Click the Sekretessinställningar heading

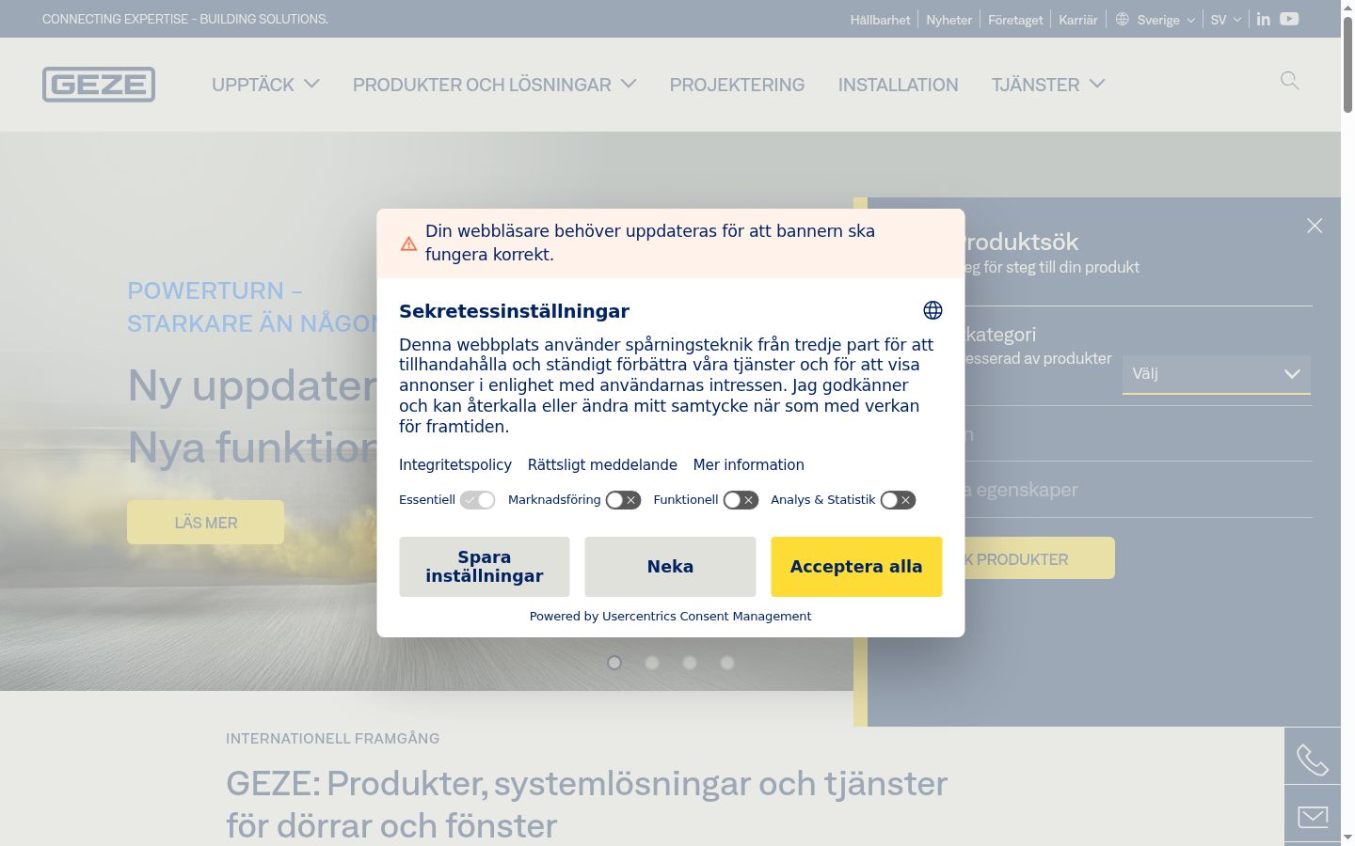[514, 311]
